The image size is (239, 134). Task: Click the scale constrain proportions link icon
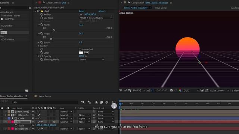click(33, 125)
